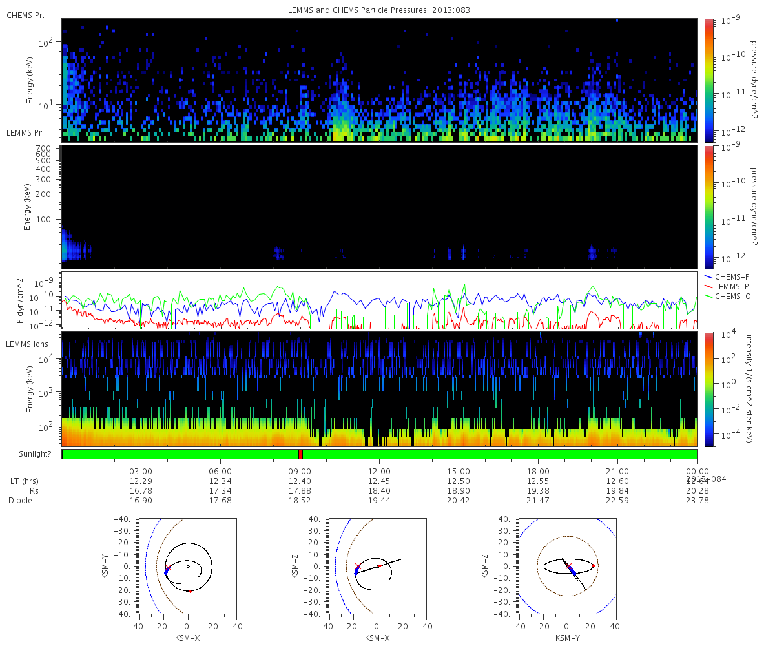Image resolution: width=775 pixels, height=646 pixels.
Task: Click the green Sunlight status bar
Action: click(380, 454)
